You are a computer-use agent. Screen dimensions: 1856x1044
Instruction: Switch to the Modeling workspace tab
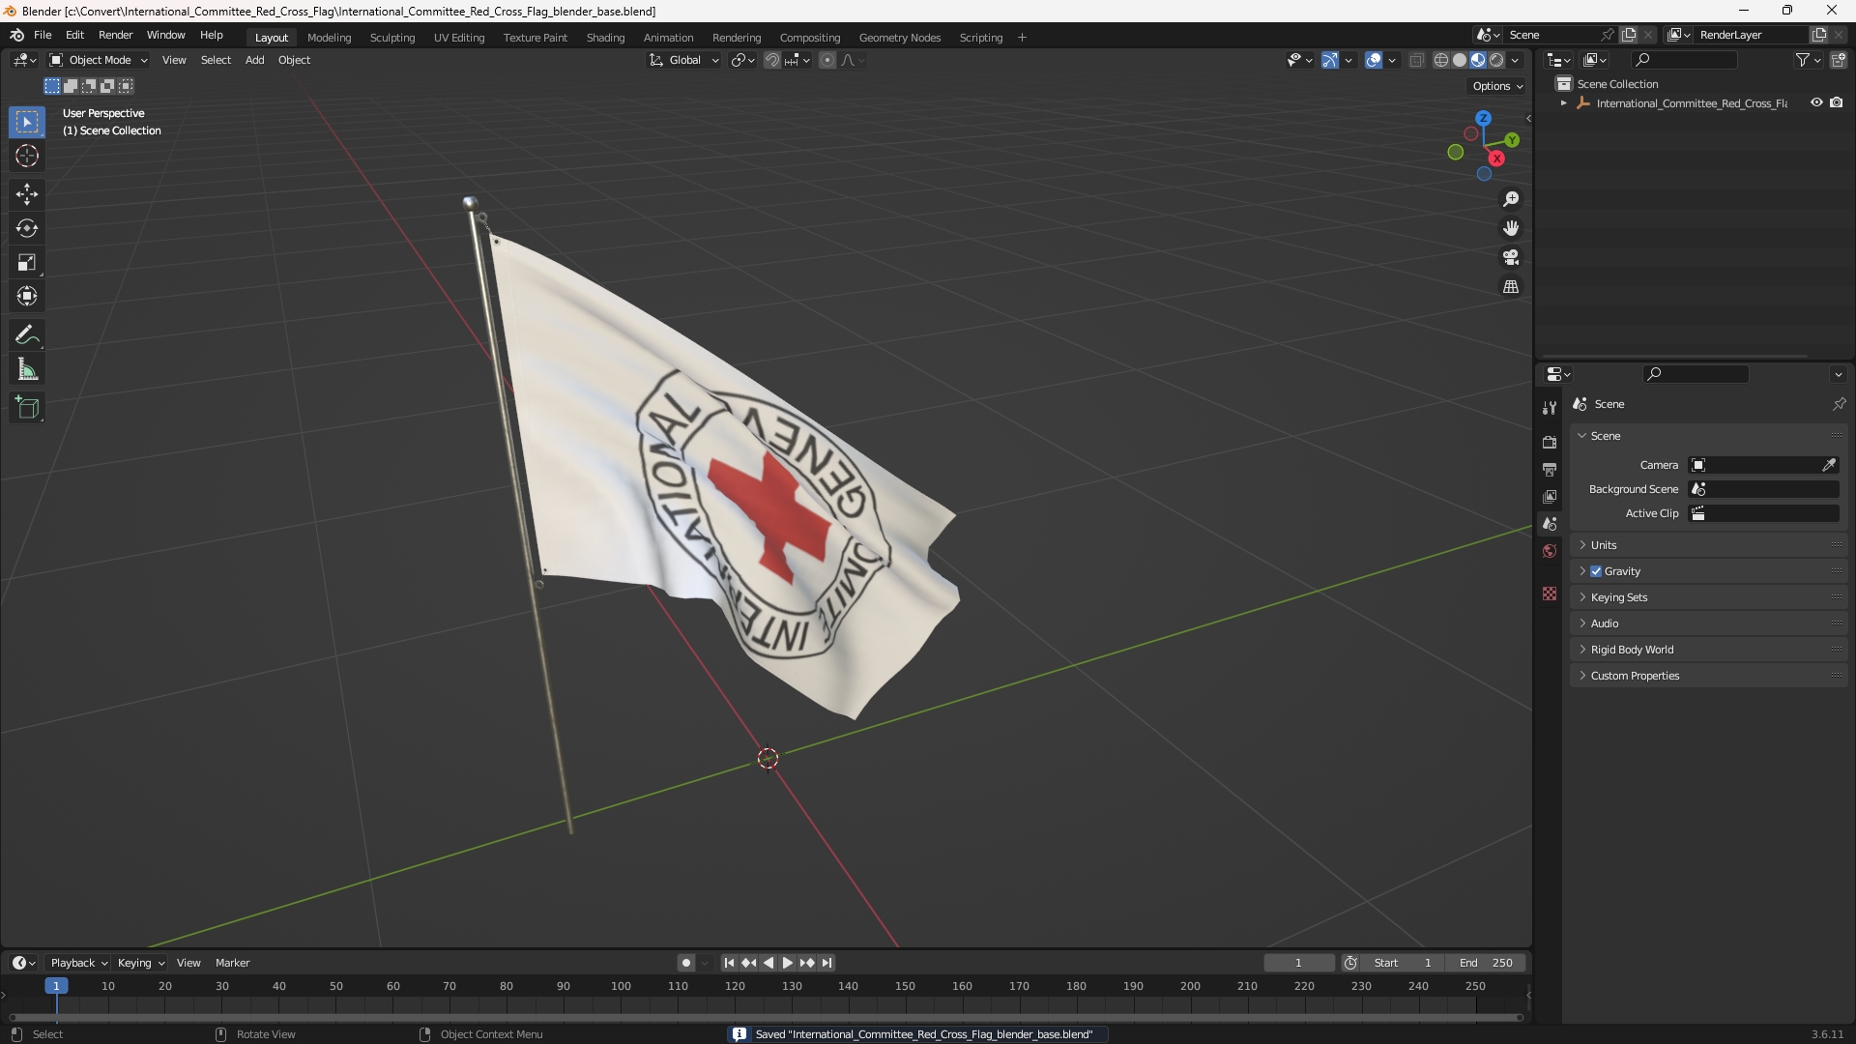coord(329,38)
